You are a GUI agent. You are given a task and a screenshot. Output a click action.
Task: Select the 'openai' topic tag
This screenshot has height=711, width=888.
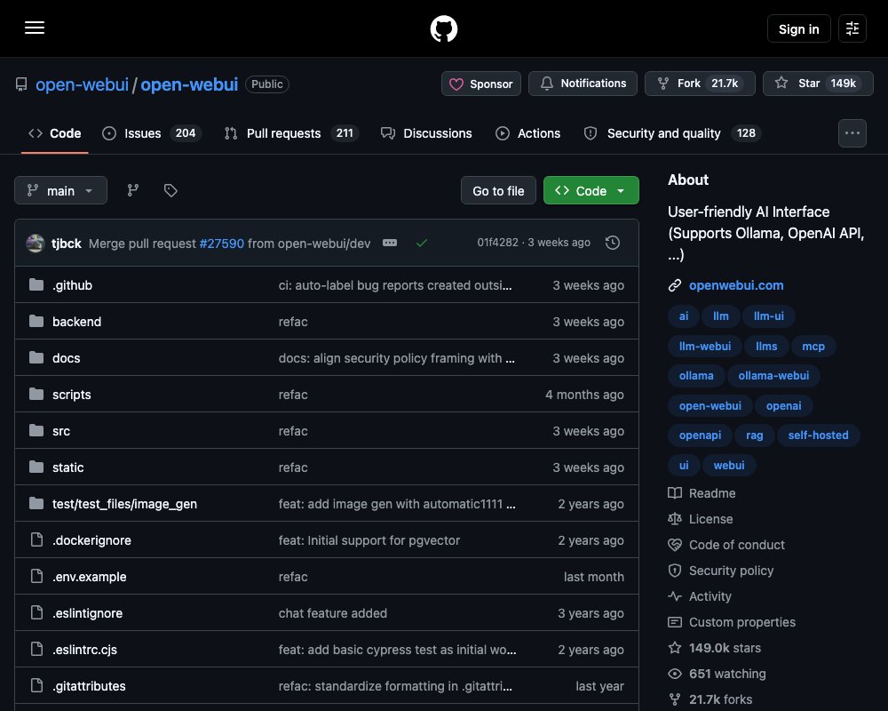pyautogui.click(x=783, y=405)
